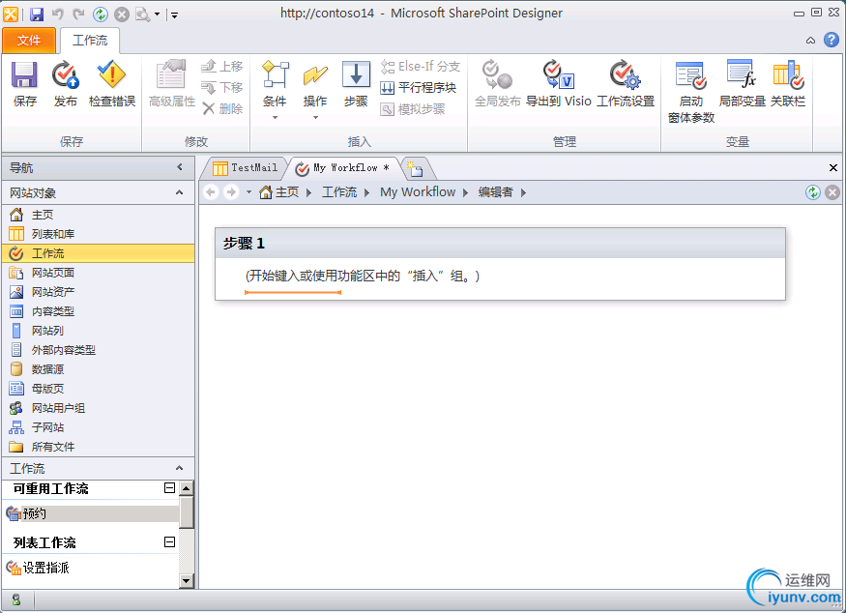Screen dimensions: 846x613
Task: Collapse the 导航 navigation pane
Action: [180, 167]
